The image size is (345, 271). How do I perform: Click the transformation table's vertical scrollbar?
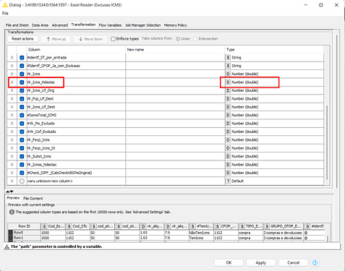click(327, 142)
